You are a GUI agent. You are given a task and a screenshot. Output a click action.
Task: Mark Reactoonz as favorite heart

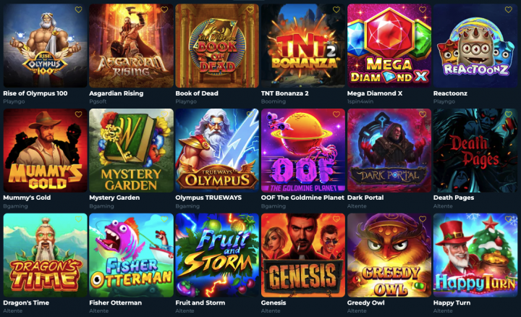[x=509, y=10]
